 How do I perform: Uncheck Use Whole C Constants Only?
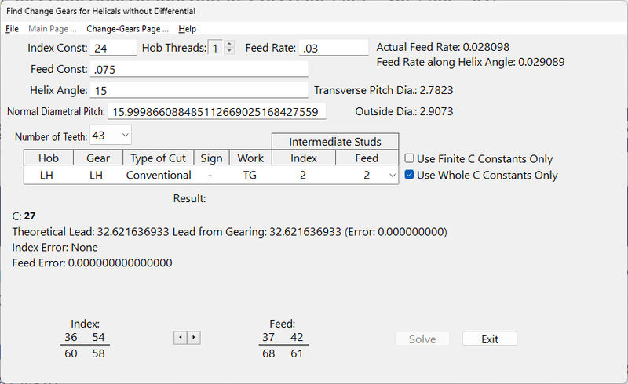[x=410, y=175]
